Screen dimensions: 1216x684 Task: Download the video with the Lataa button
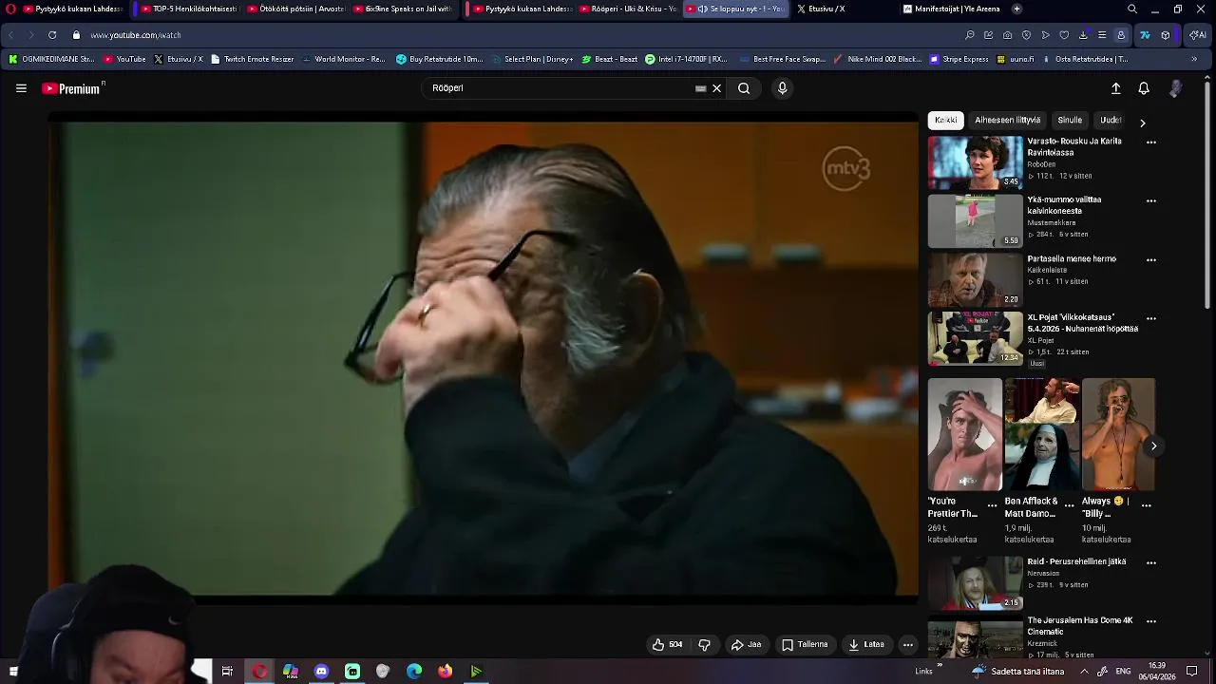click(866, 644)
